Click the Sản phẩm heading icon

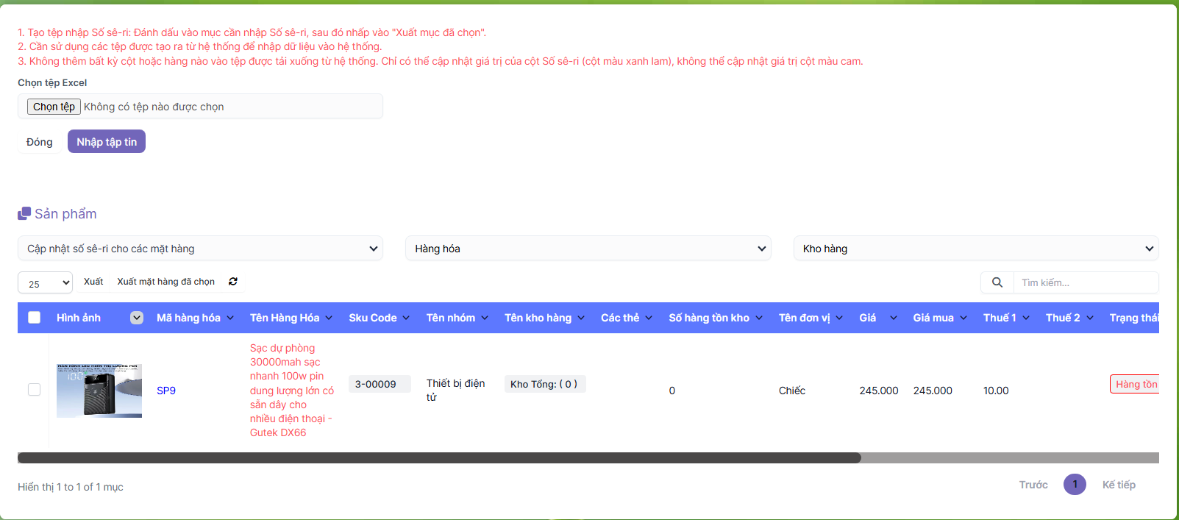24,214
